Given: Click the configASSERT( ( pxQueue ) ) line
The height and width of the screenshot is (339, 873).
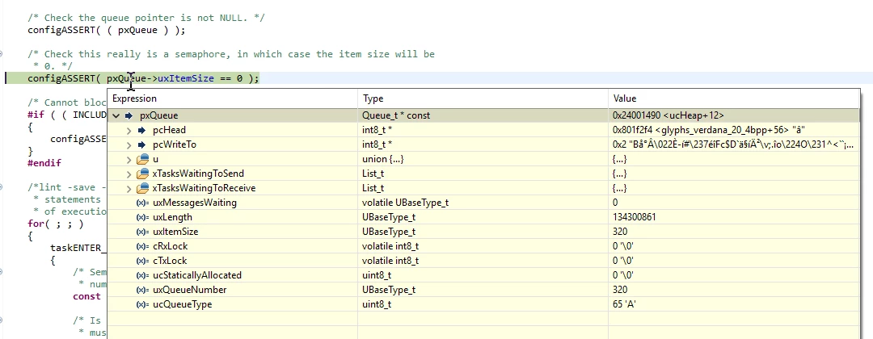Looking at the screenshot, I should pyautogui.click(x=107, y=30).
